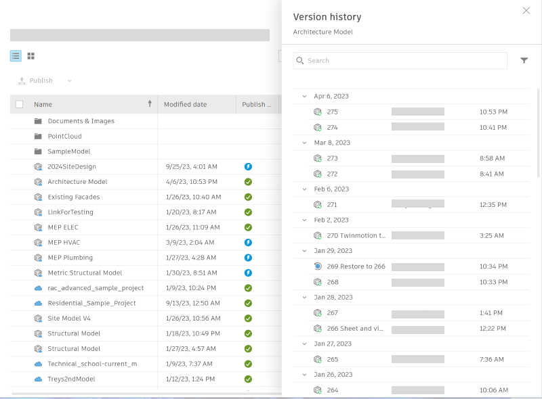Select the 270 Twinmotion version icon
Viewport: 542px width, 399px height.
[318, 236]
